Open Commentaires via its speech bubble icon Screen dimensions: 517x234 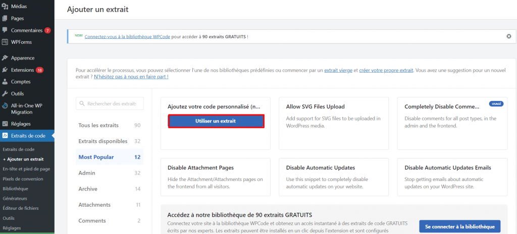tap(5, 30)
